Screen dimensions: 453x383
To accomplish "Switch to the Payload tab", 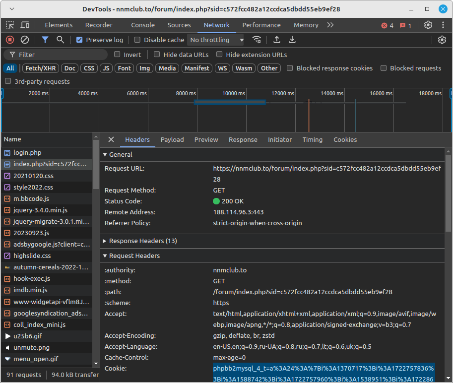I will click(x=172, y=140).
